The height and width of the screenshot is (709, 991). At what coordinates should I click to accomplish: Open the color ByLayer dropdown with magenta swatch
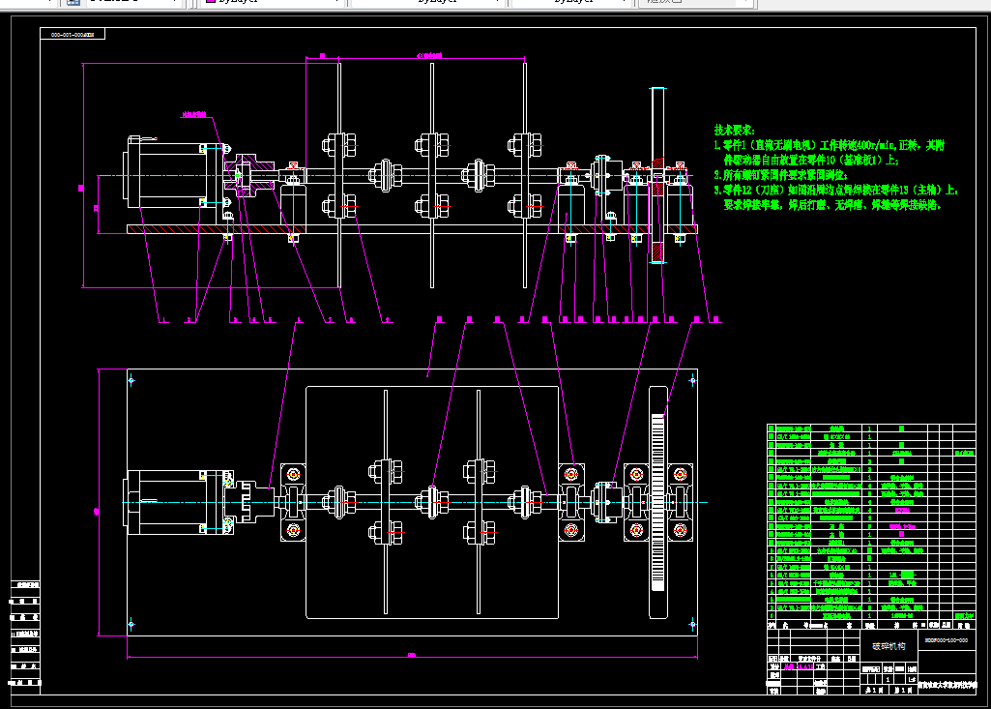click(x=273, y=2)
